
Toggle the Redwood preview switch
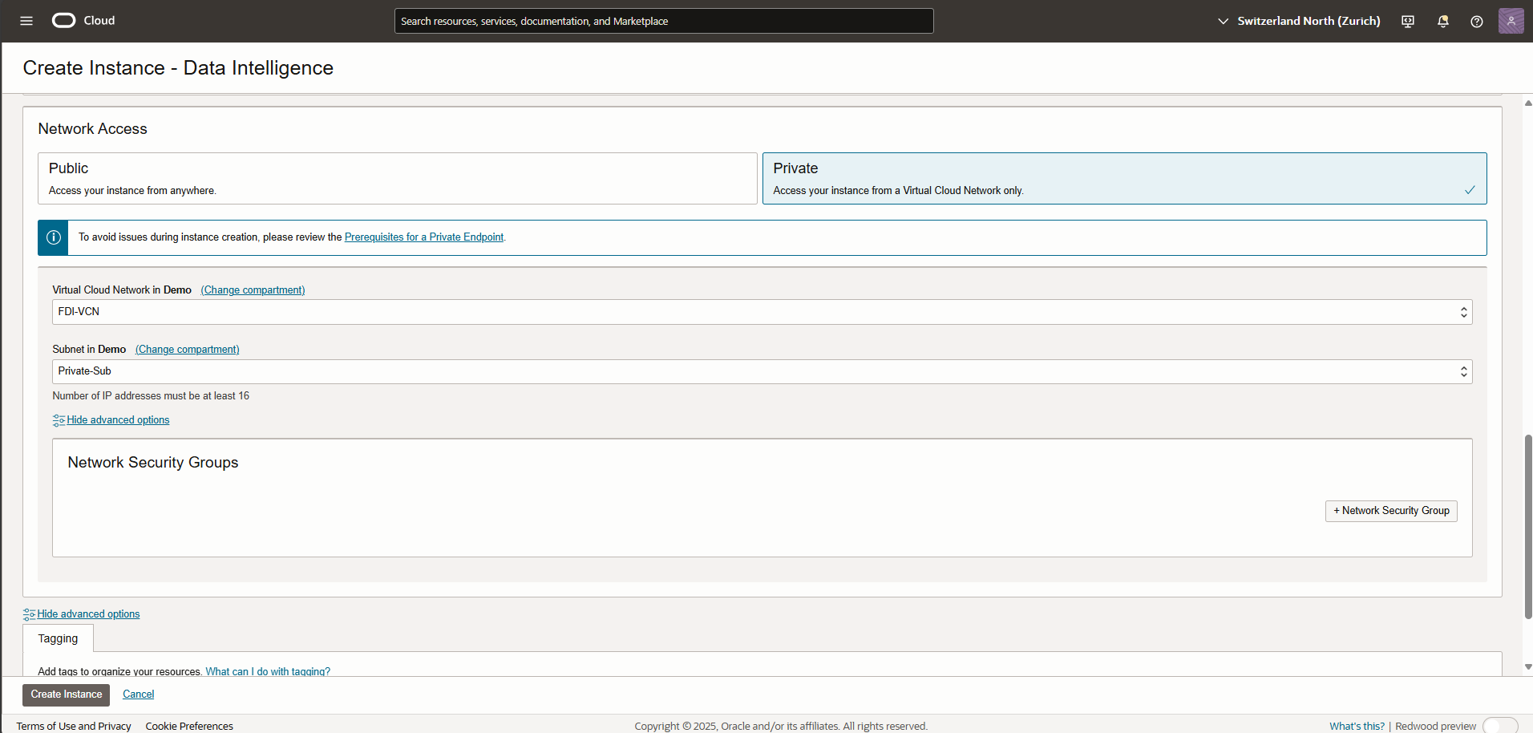[x=1499, y=726]
